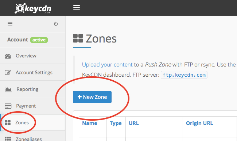The width and height of the screenshot is (237, 141).
Task: Click the Overview dashboard gauge icon
Action: (x=8, y=56)
